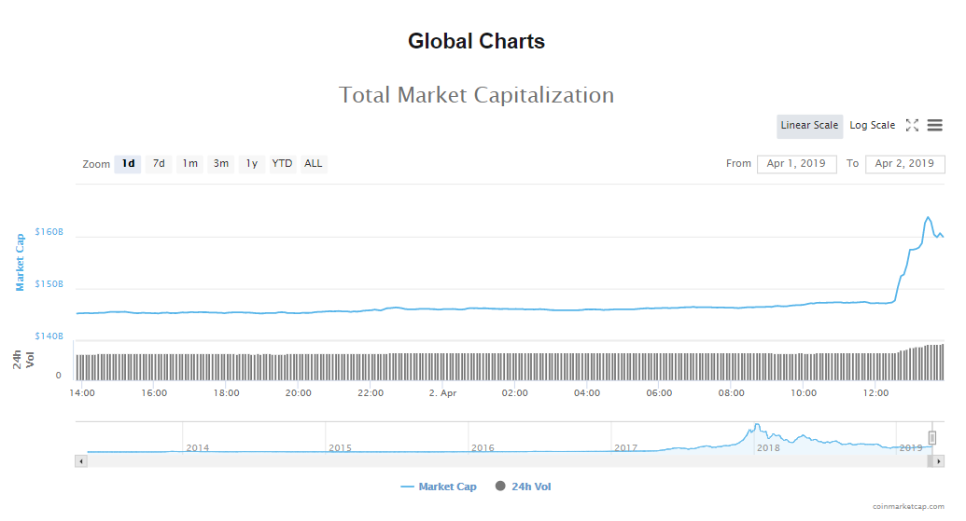Open the chart hamburger menu
Viewport: 966px width, 521px height.
click(934, 126)
